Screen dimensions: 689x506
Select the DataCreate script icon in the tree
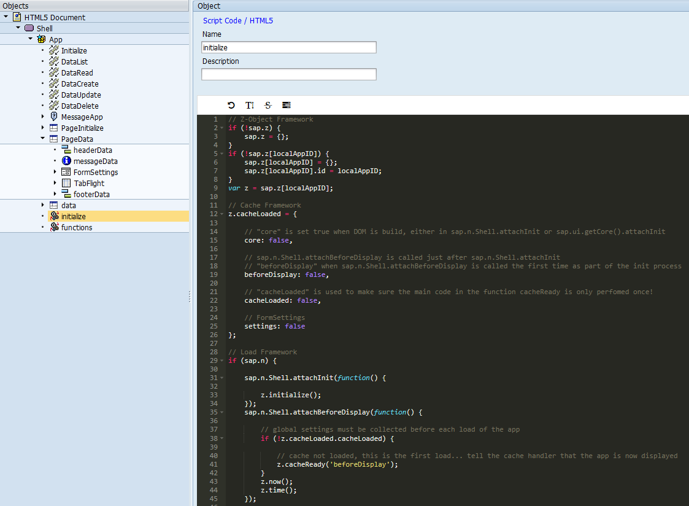(x=53, y=84)
